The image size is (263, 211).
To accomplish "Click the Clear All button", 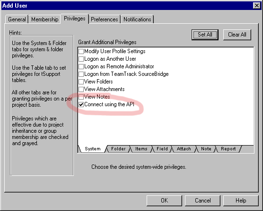I will tap(237, 35).
